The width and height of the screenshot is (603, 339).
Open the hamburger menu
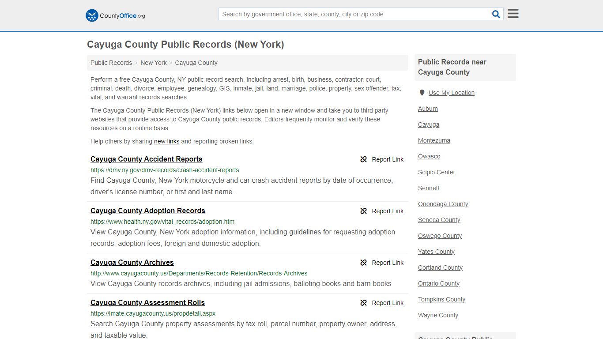click(513, 14)
